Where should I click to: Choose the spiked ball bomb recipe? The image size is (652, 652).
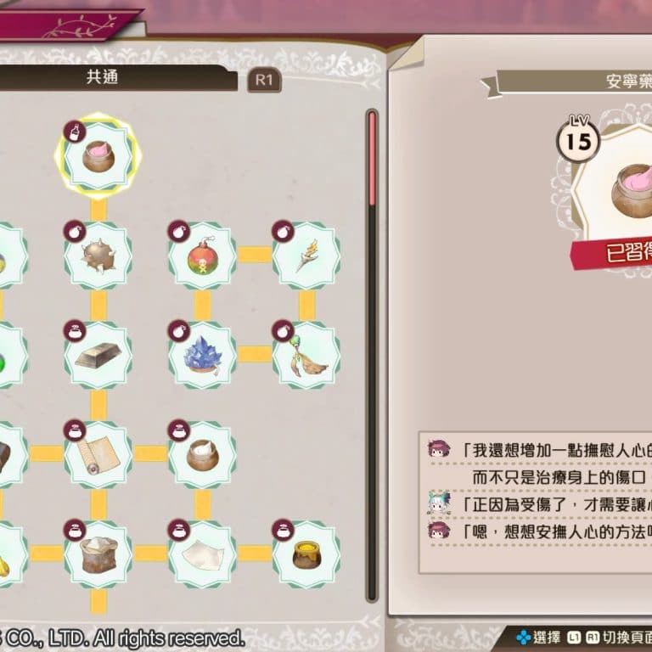(98, 256)
